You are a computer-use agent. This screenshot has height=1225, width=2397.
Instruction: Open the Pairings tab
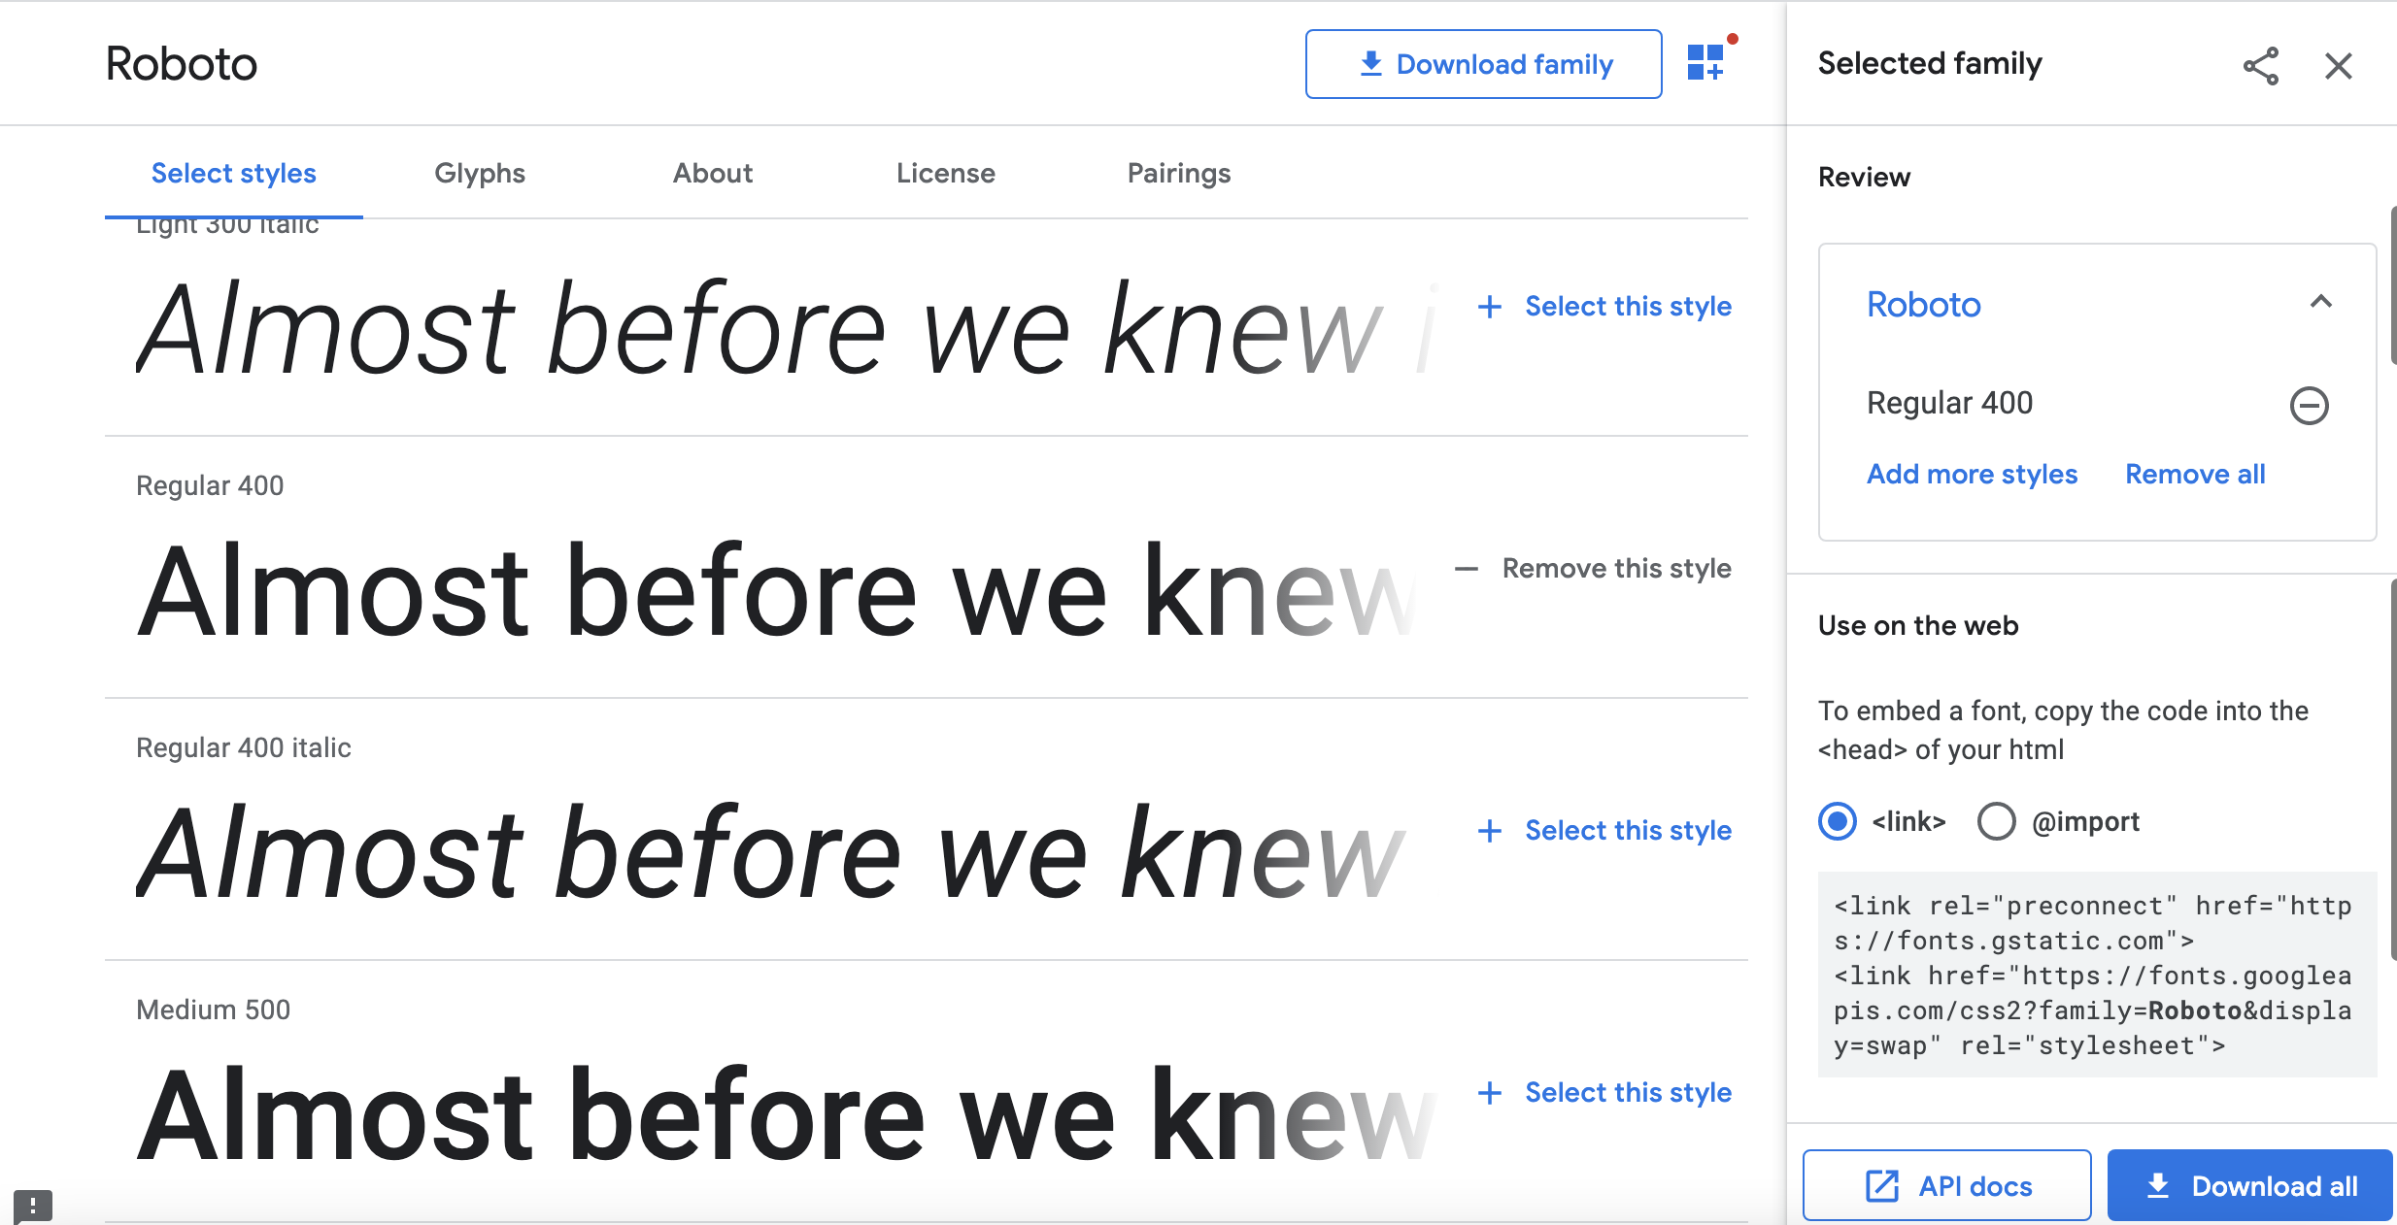coord(1179,173)
